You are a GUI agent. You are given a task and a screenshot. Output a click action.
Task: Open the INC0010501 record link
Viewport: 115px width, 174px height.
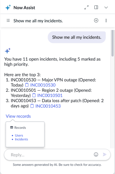pyautogui.click(x=50, y=95)
